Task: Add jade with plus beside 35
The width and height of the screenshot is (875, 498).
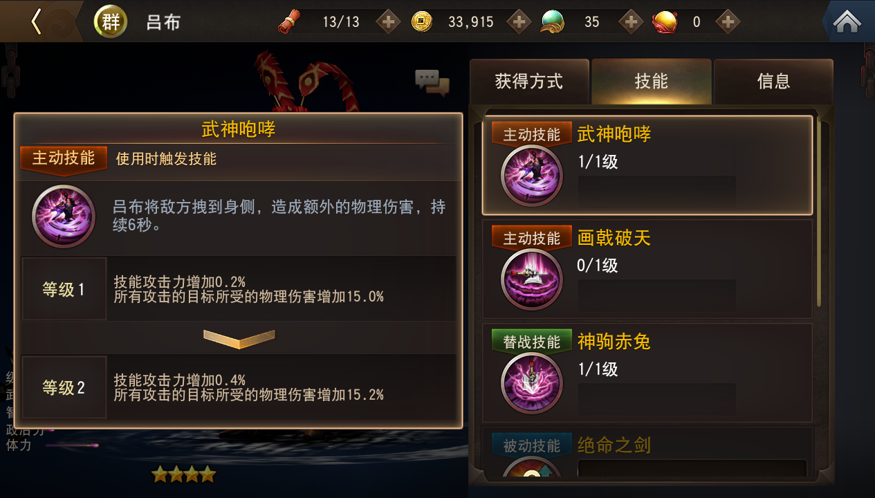Action: 630,22
